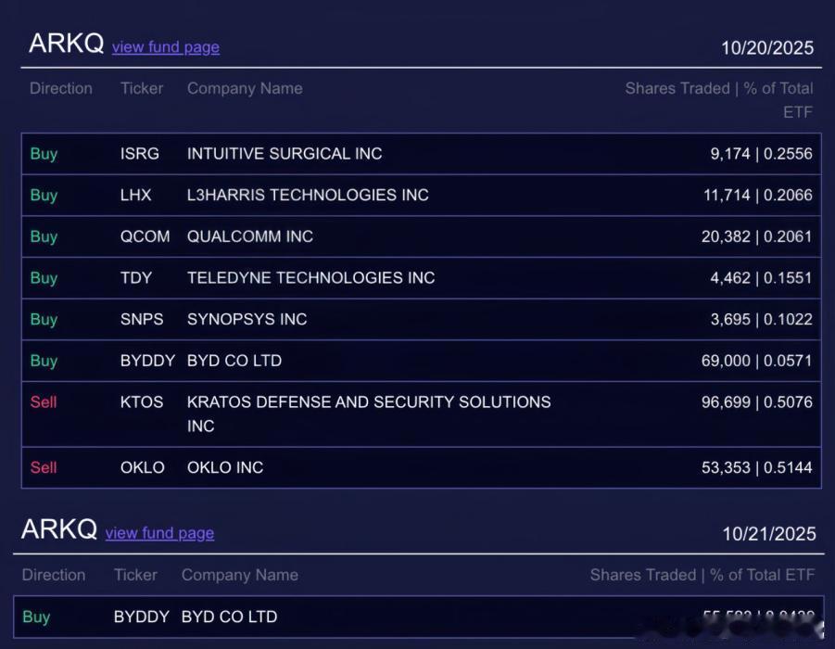835x649 pixels.
Task: Click the Buy label in the SNPS row
Action: (44, 320)
